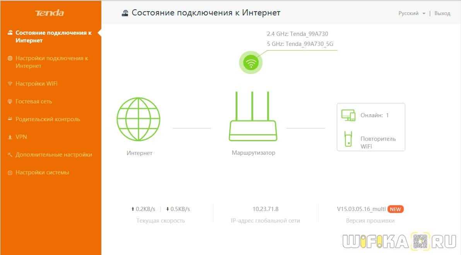Screen dimensions: 461x255
Task: Click IP-адрес глобальной сети label
Action: [x=265, y=220]
